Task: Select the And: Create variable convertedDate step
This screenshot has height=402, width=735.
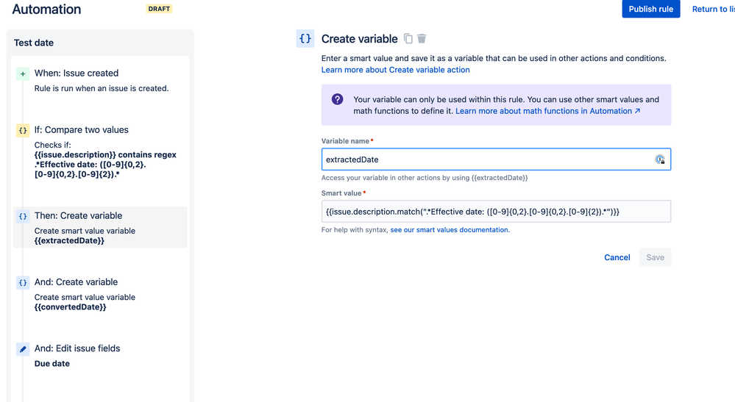Action: click(100, 294)
